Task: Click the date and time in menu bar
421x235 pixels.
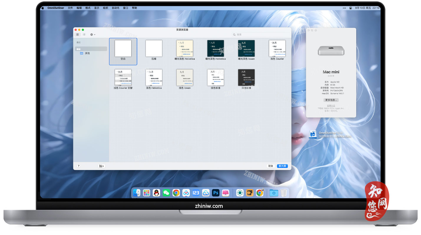Action: tap(367, 8)
